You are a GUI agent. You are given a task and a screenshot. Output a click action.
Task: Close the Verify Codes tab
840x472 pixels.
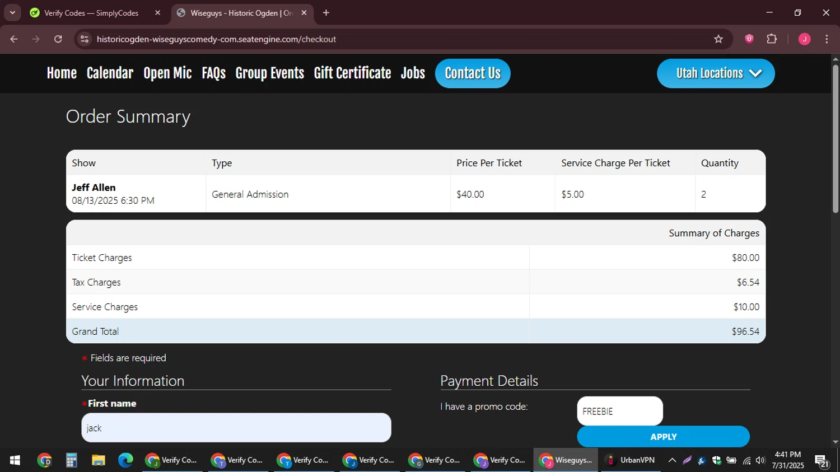click(x=158, y=12)
